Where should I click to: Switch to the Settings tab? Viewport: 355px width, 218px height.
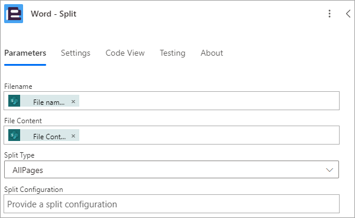coord(76,53)
